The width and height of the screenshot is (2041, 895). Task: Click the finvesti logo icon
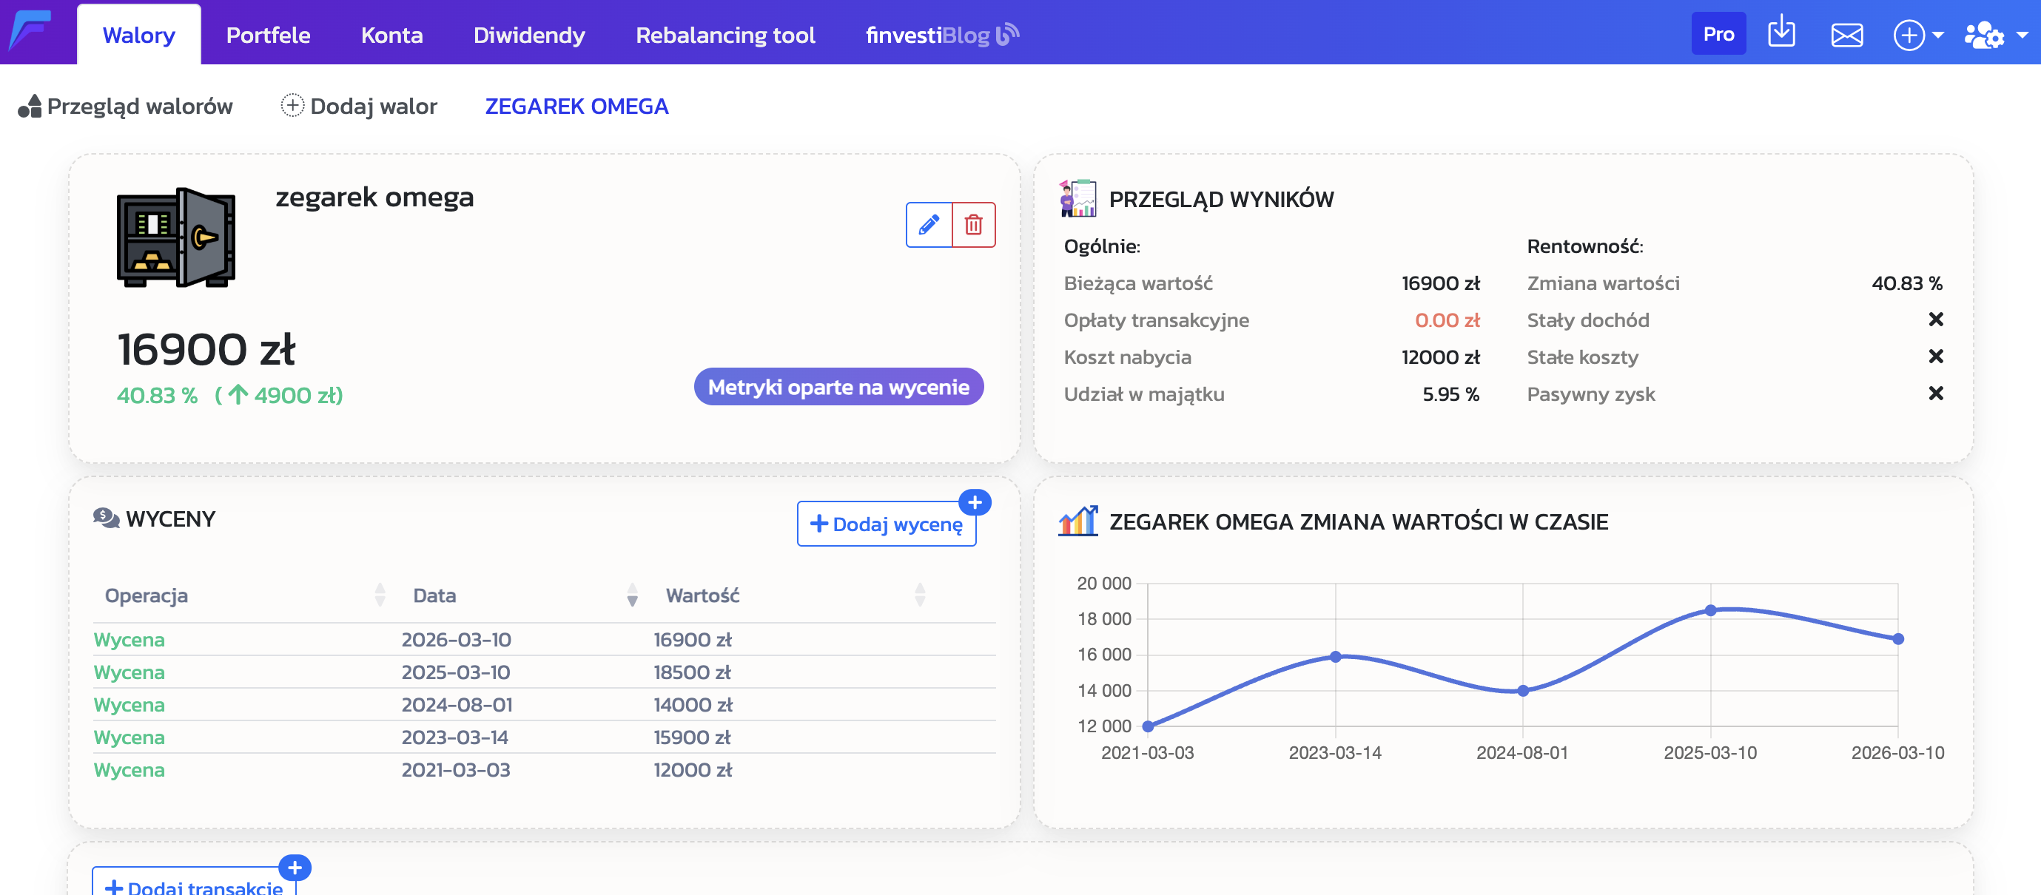[31, 31]
